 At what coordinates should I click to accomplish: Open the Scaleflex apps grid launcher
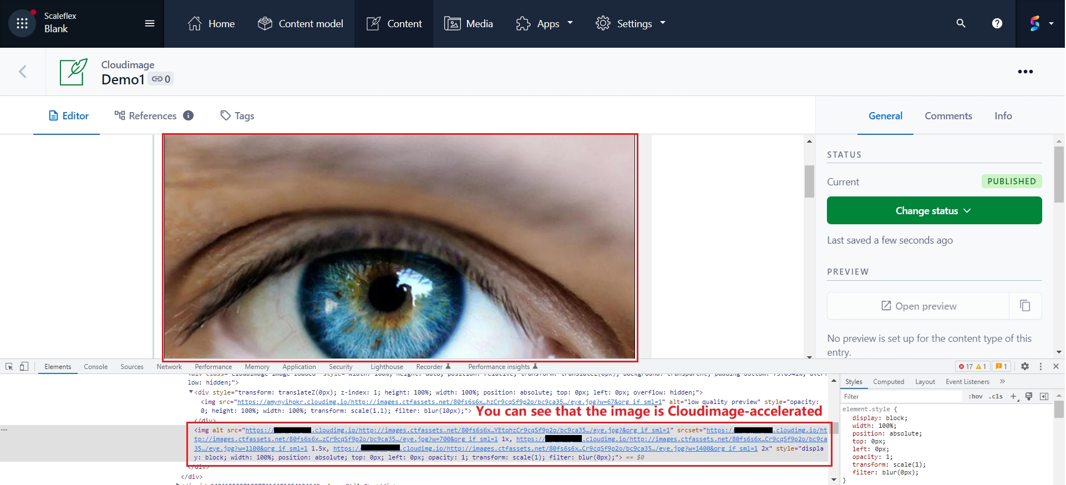click(x=22, y=23)
